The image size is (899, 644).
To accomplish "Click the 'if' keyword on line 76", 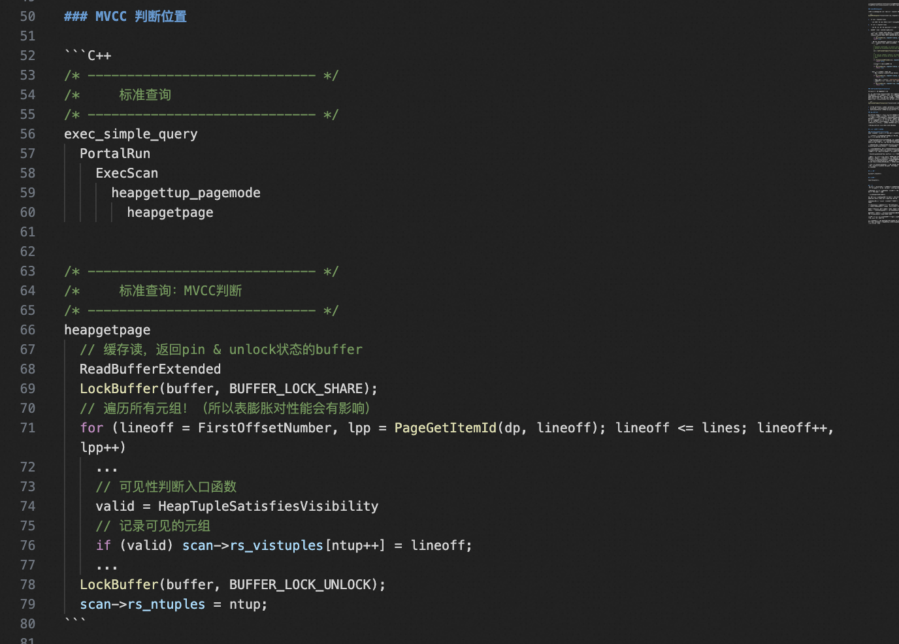I will click(x=103, y=545).
